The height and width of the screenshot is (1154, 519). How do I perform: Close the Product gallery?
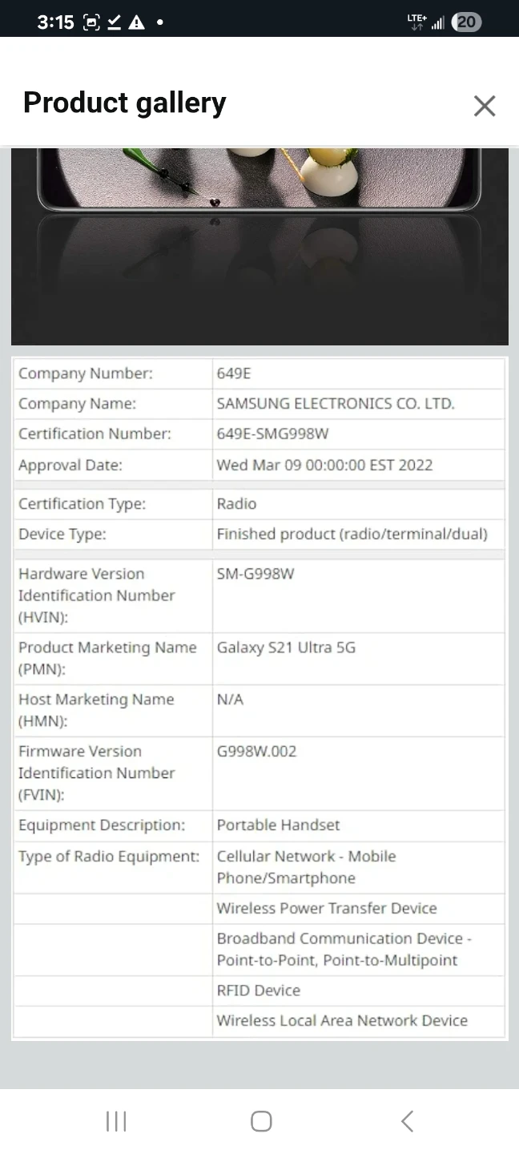tap(485, 106)
